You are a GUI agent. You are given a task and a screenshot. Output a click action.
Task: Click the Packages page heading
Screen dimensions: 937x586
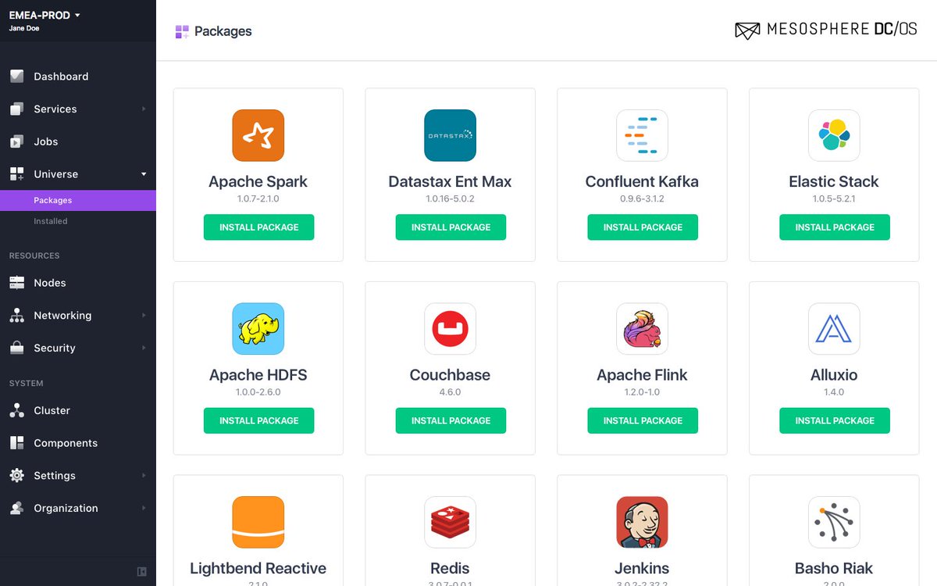click(223, 31)
